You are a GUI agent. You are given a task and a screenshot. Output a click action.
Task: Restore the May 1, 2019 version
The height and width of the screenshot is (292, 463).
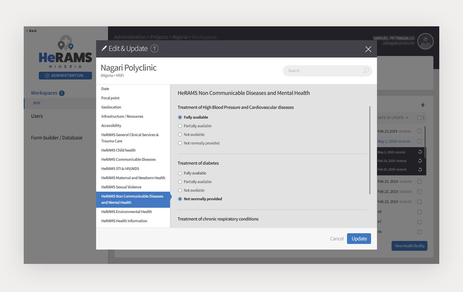click(420, 152)
